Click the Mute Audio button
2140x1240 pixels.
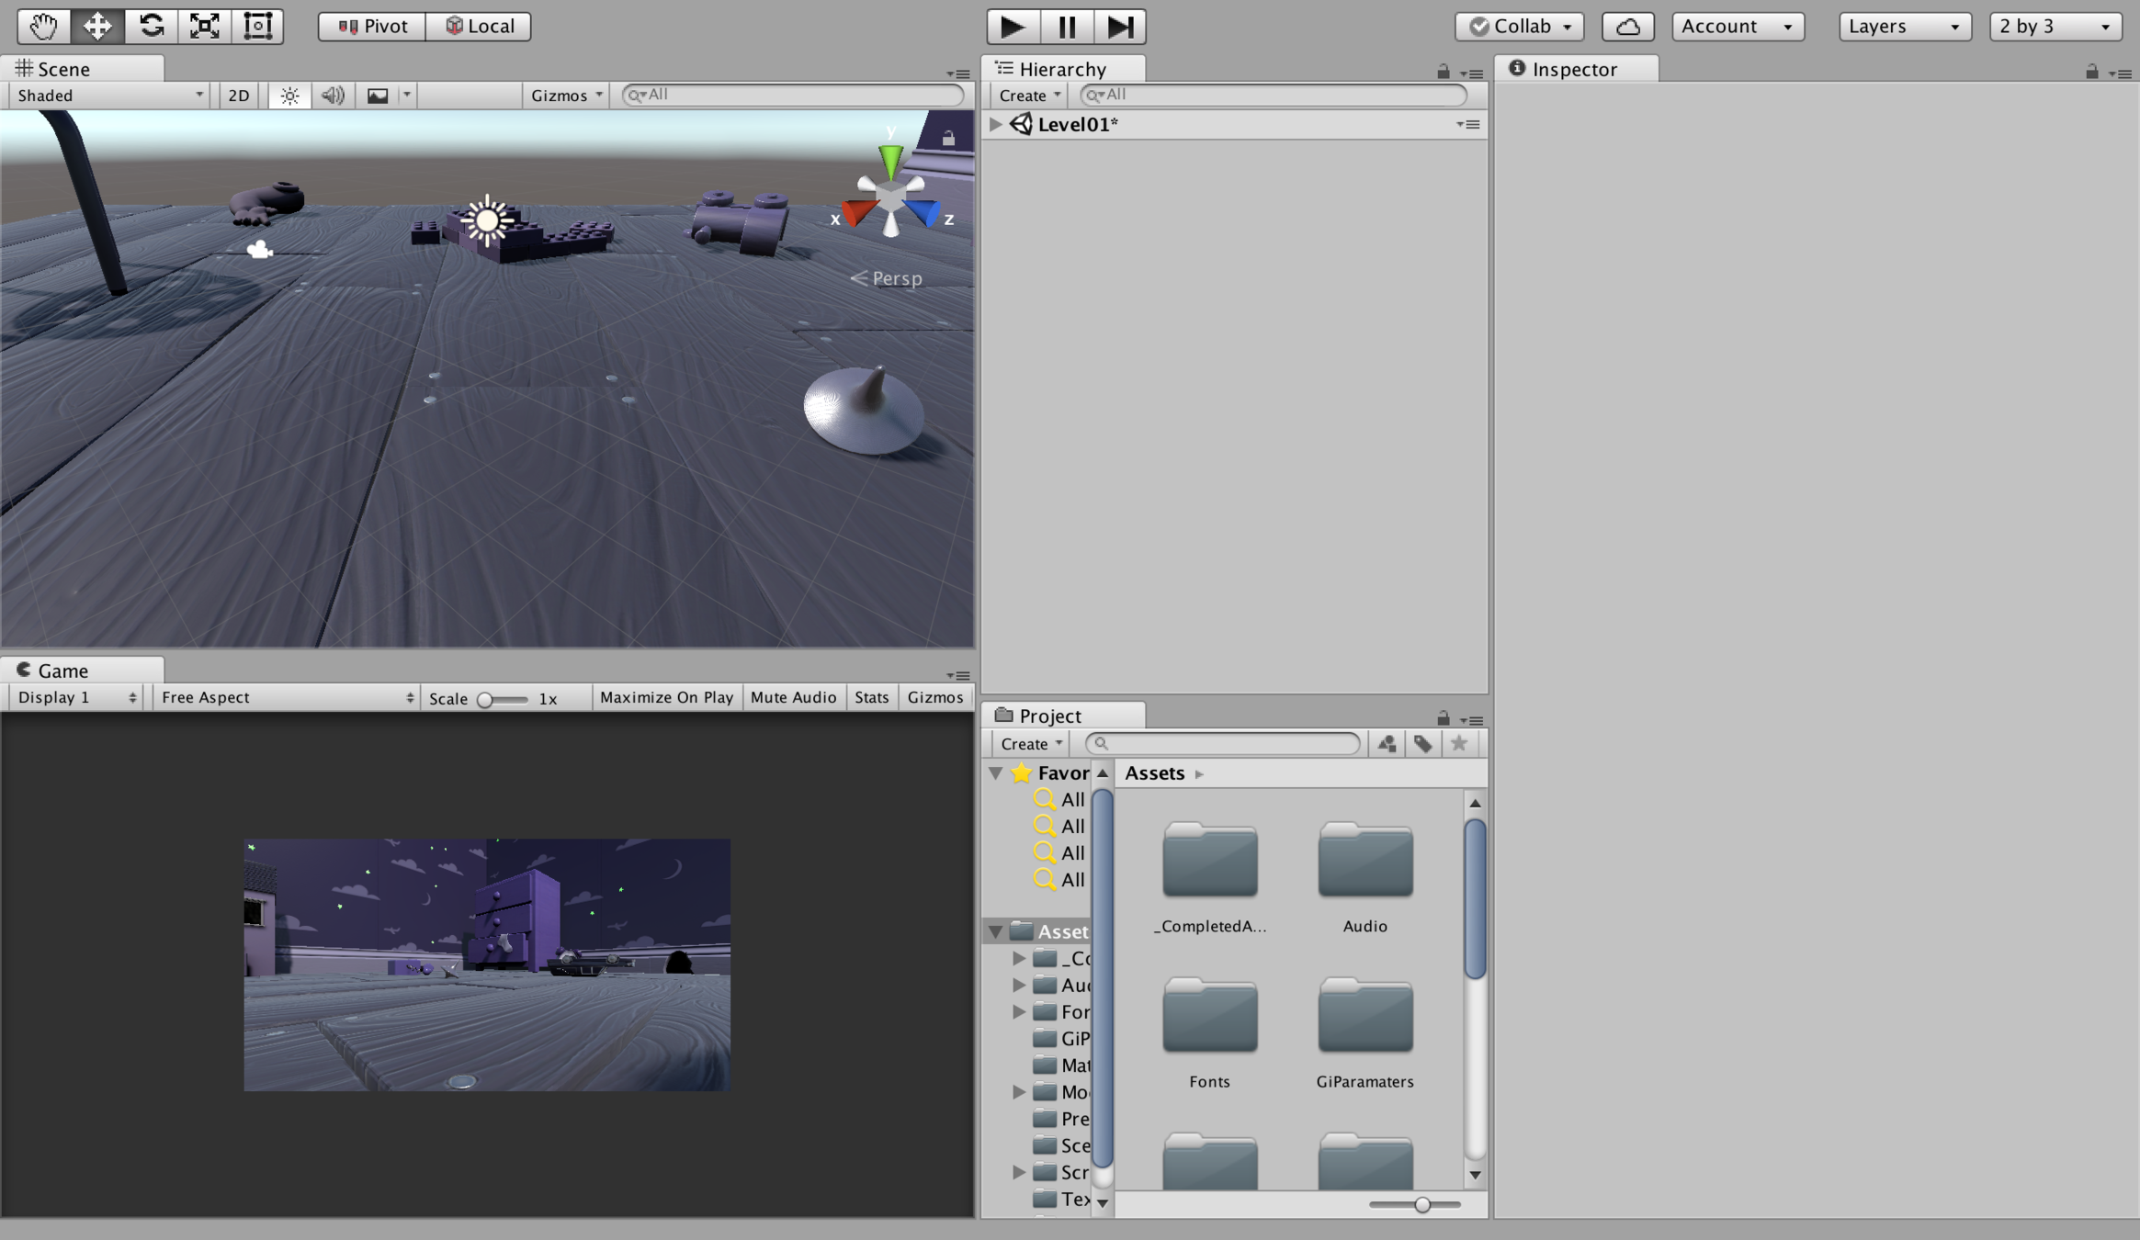pos(793,697)
